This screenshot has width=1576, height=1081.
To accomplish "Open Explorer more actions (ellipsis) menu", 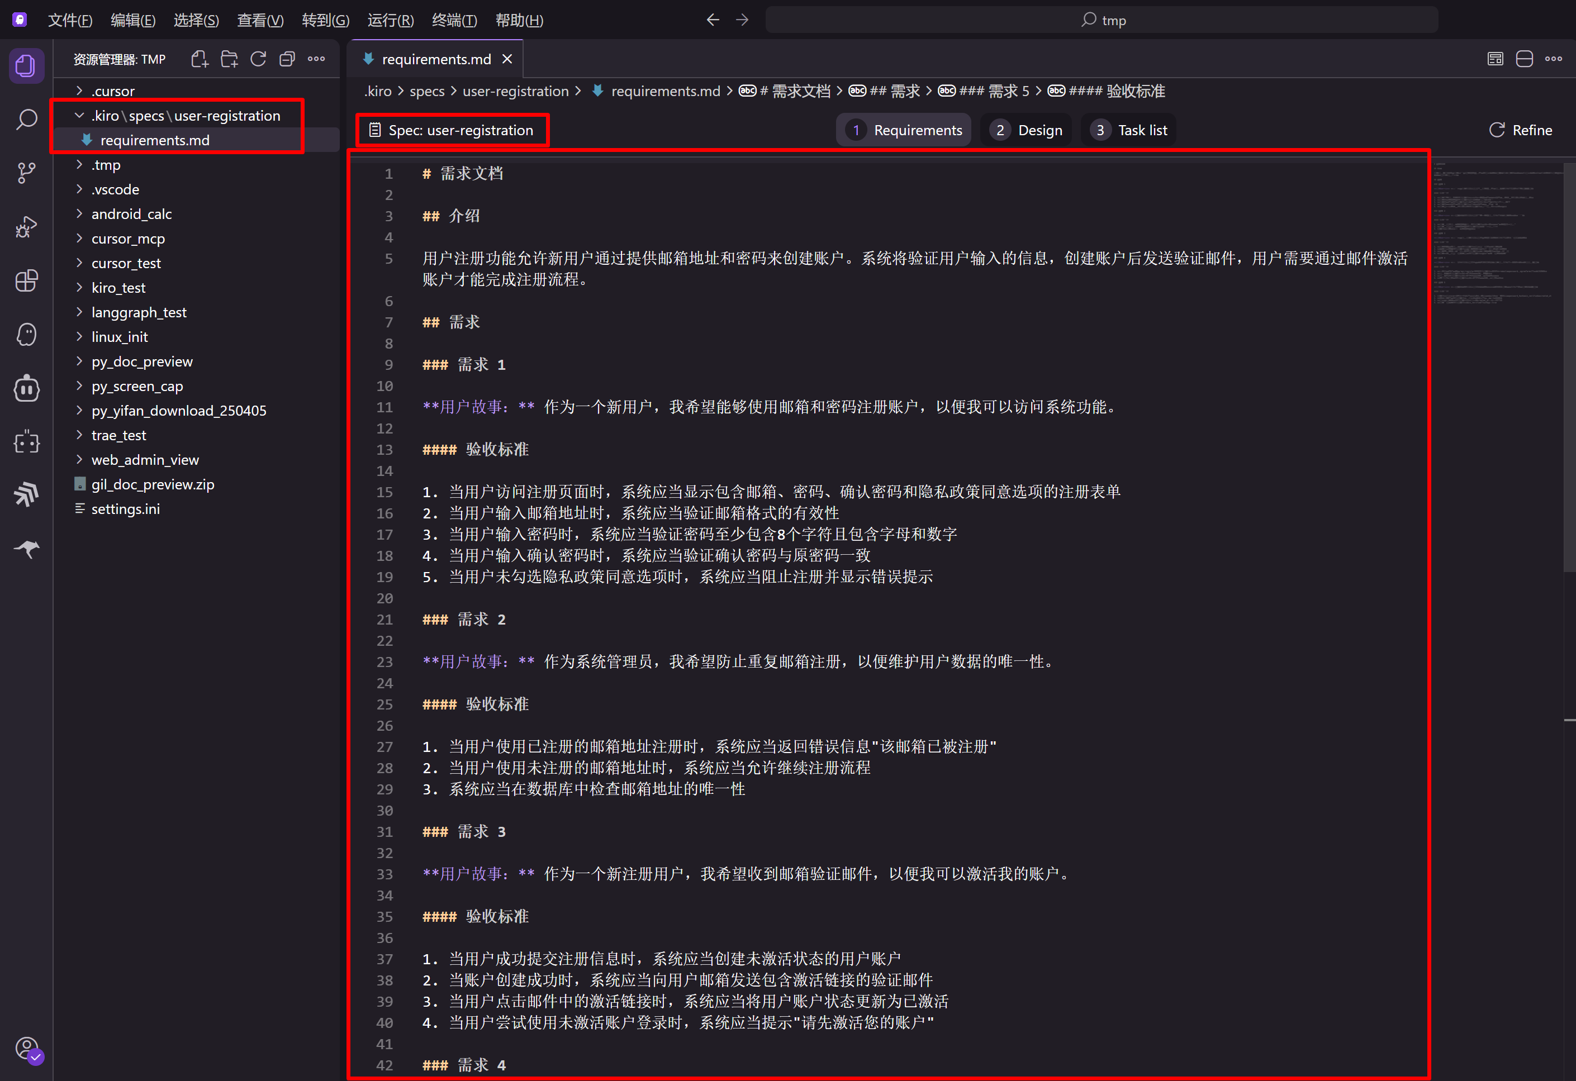I will (316, 59).
